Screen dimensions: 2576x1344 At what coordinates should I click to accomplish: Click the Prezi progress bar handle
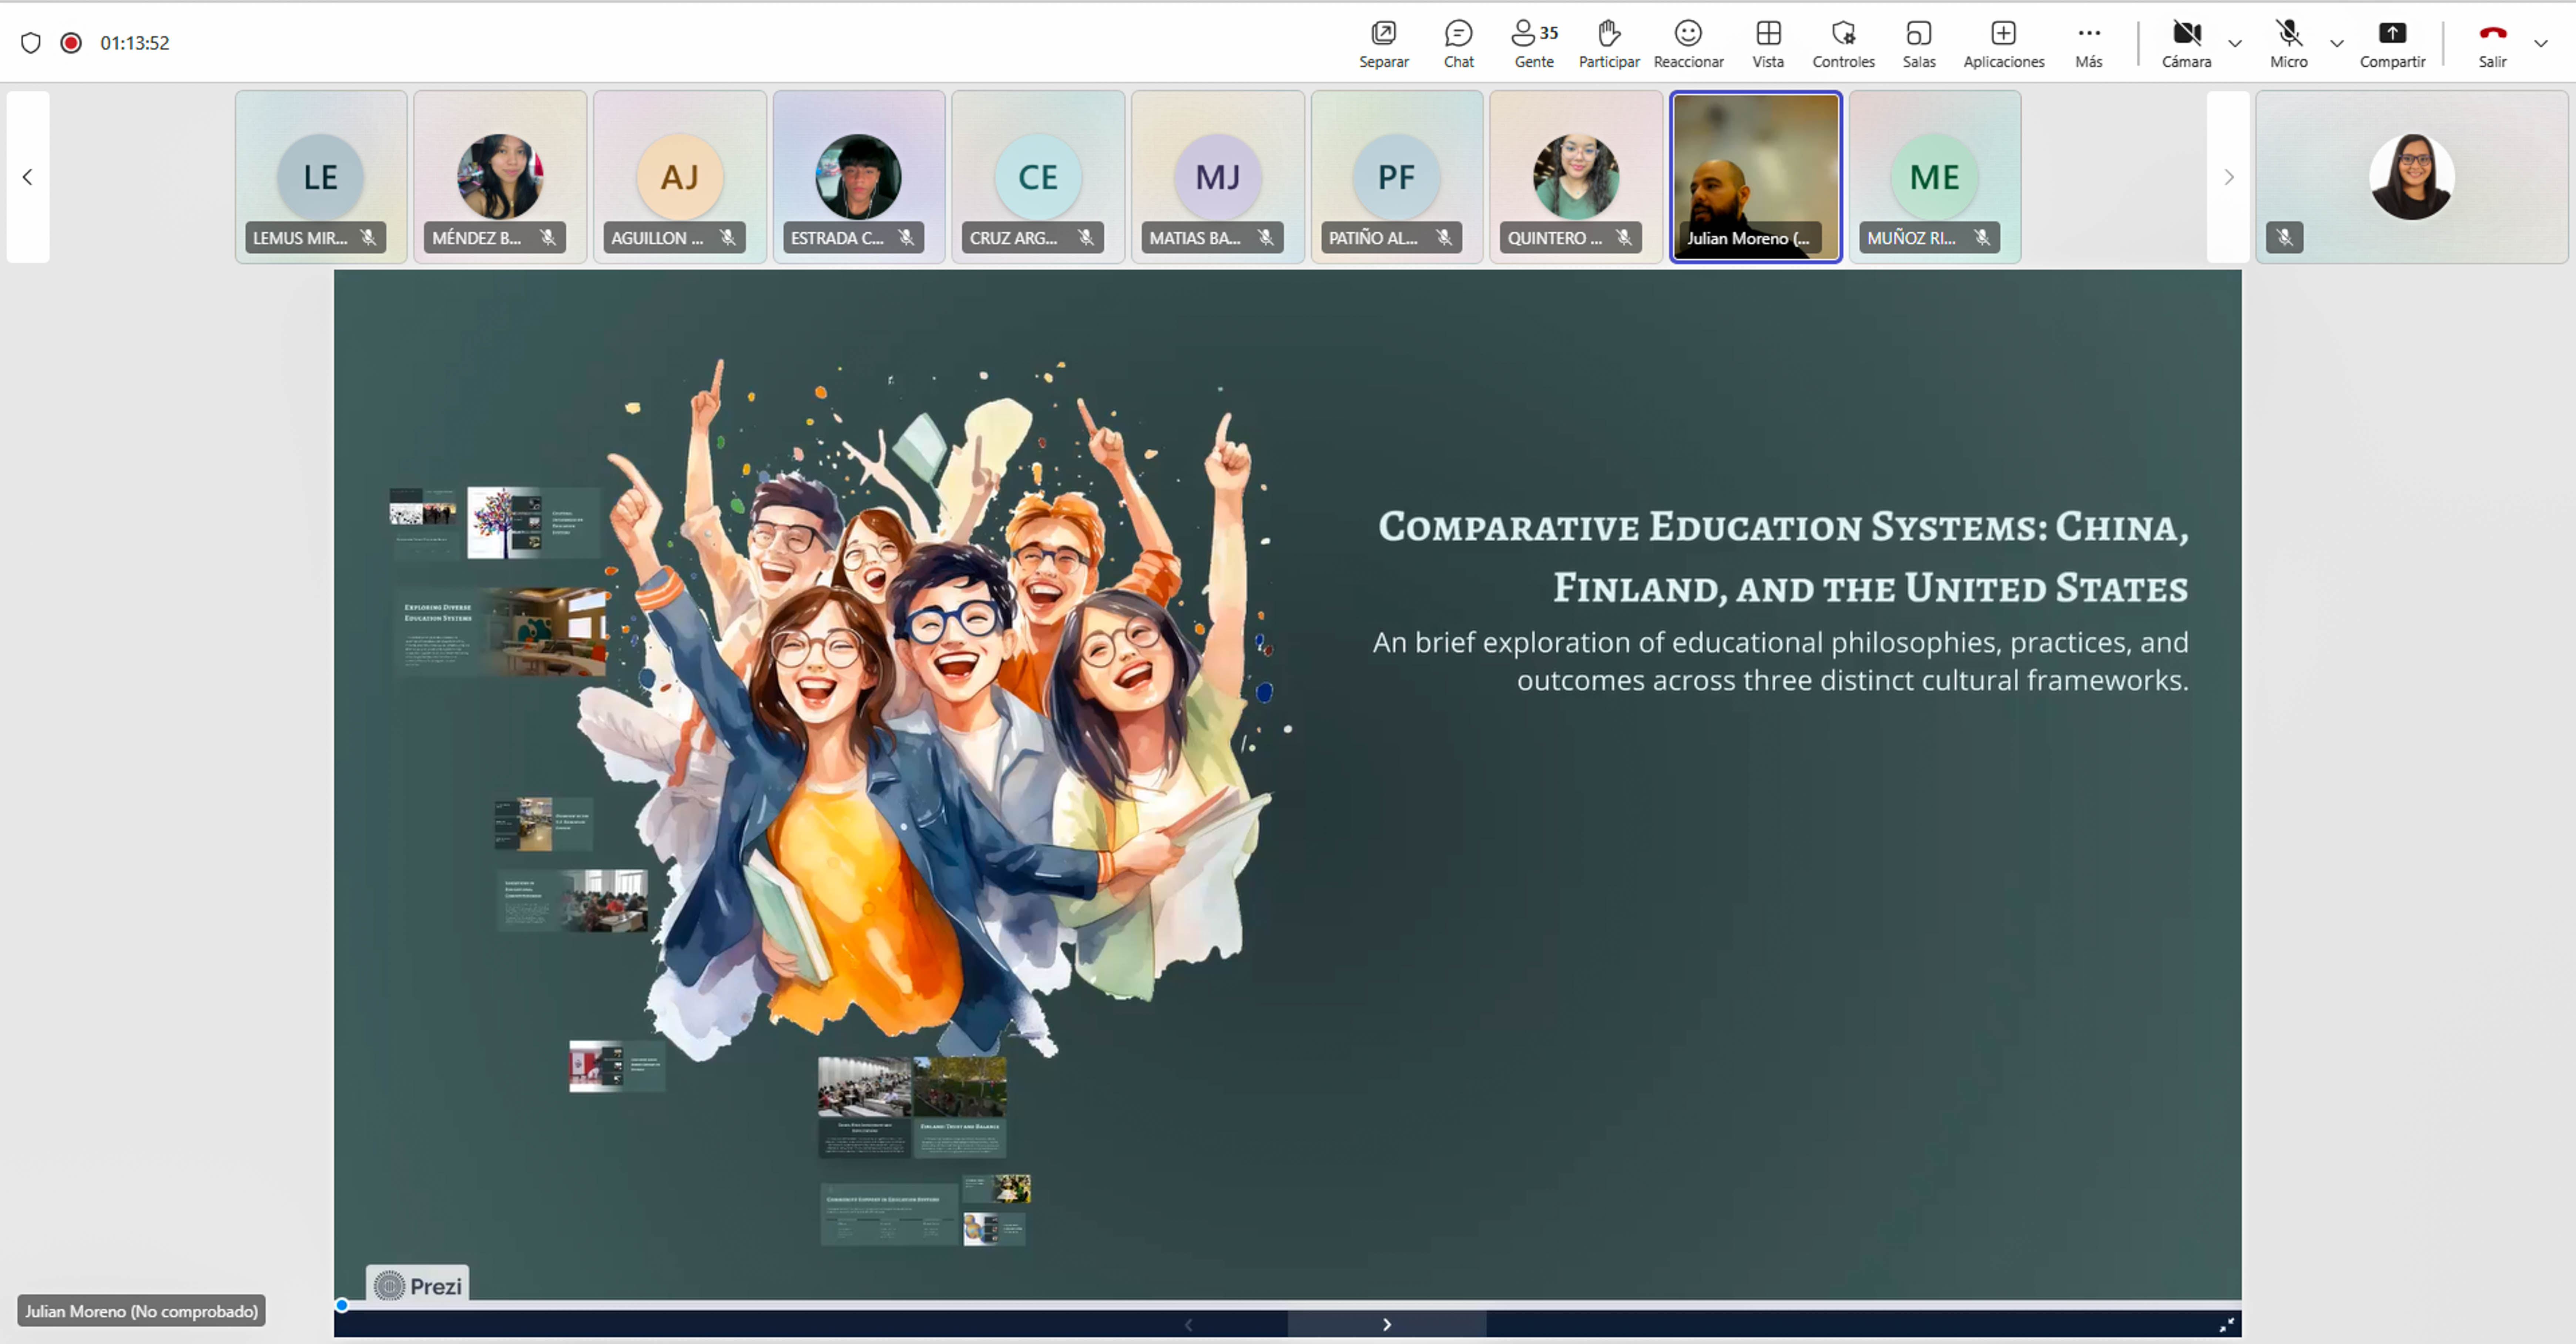[342, 1305]
